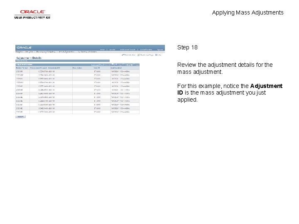Click the Oracle logo in application header

tap(24, 48)
